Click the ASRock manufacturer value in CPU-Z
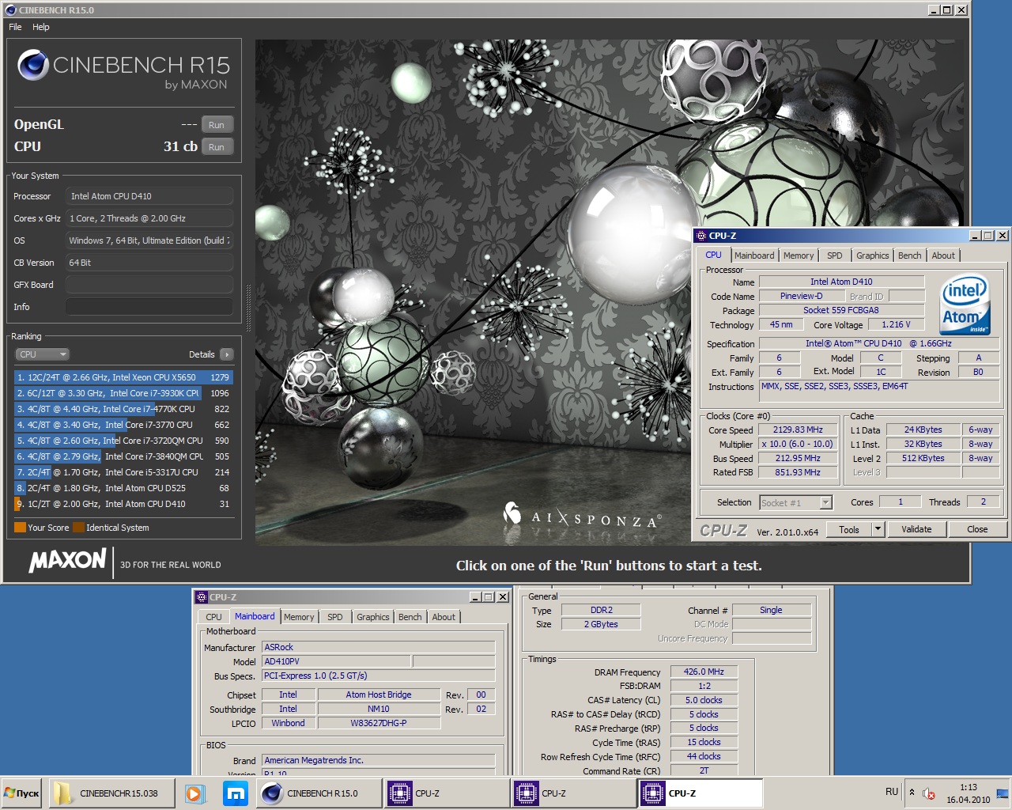This screenshot has width=1012, height=810. (x=379, y=647)
